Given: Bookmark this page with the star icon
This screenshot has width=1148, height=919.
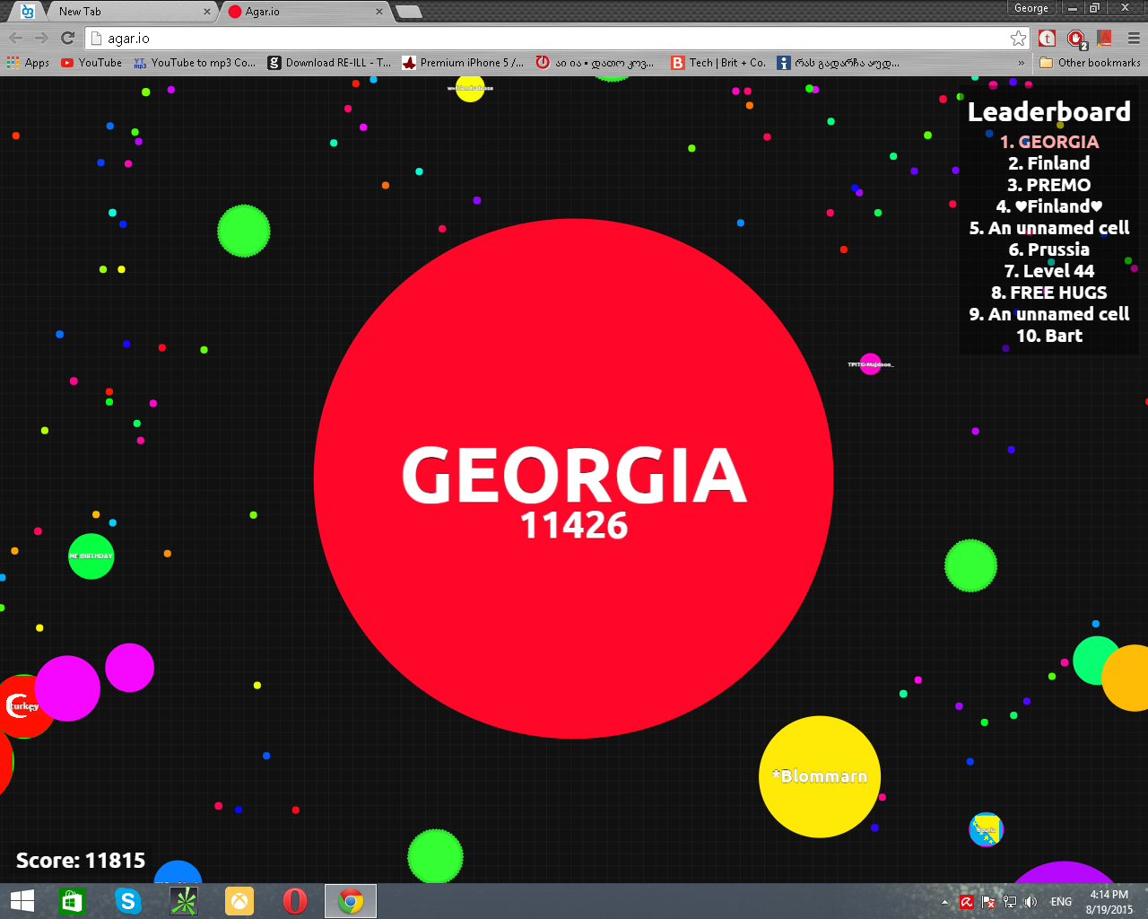Looking at the screenshot, I should 1018,38.
